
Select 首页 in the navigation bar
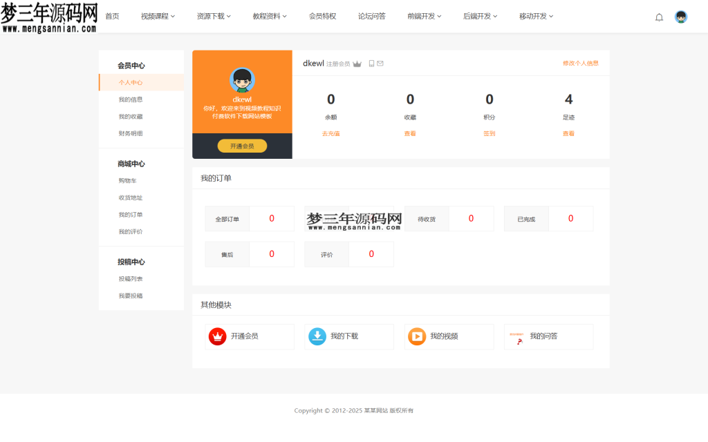111,16
